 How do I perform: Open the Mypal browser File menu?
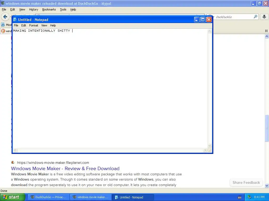coord(4,10)
